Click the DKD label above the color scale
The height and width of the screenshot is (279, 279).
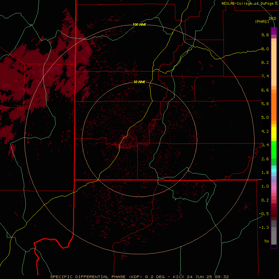point(272,18)
